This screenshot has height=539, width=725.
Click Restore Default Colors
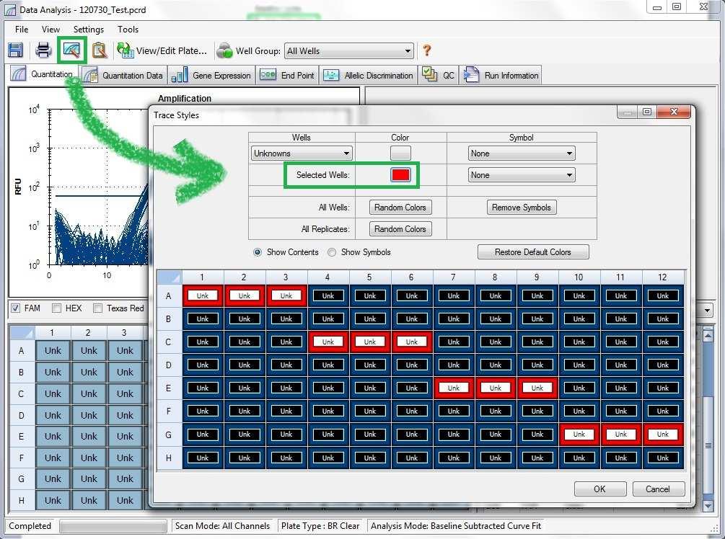(x=533, y=252)
